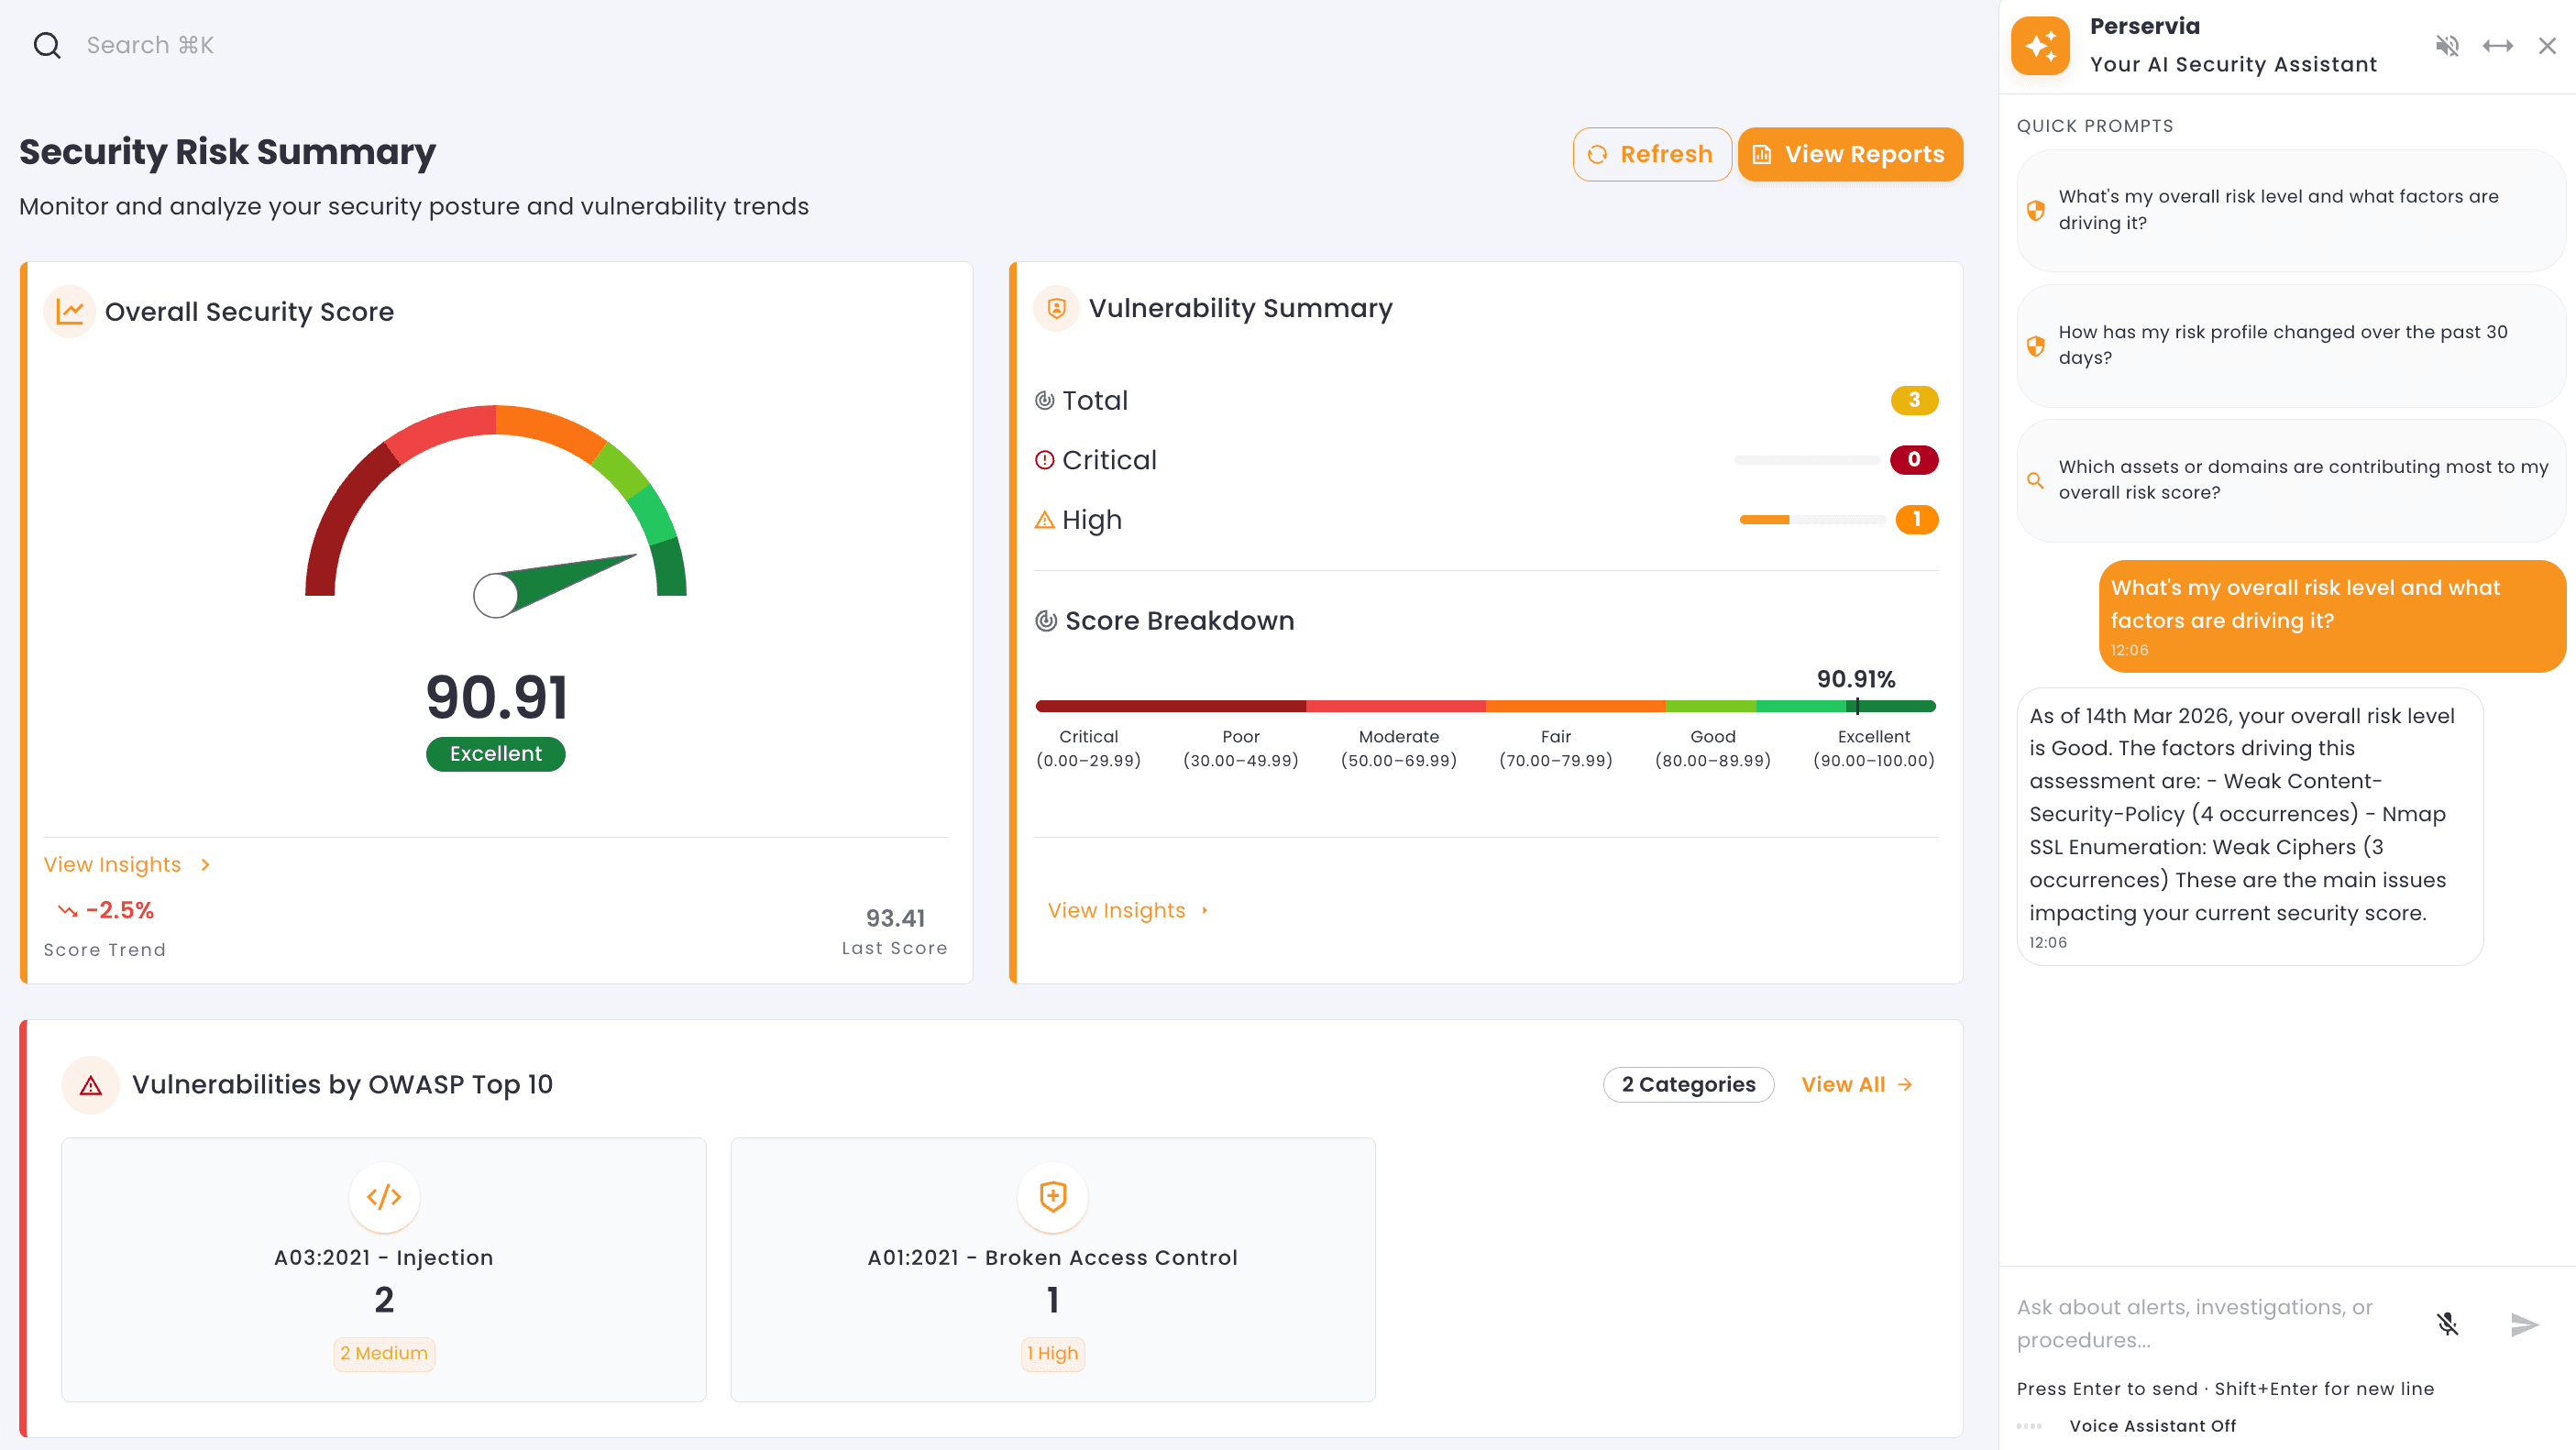Select the Broken Access Control shield icon
This screenshot has height=1450, width=2576.
coord(1052,1196)
